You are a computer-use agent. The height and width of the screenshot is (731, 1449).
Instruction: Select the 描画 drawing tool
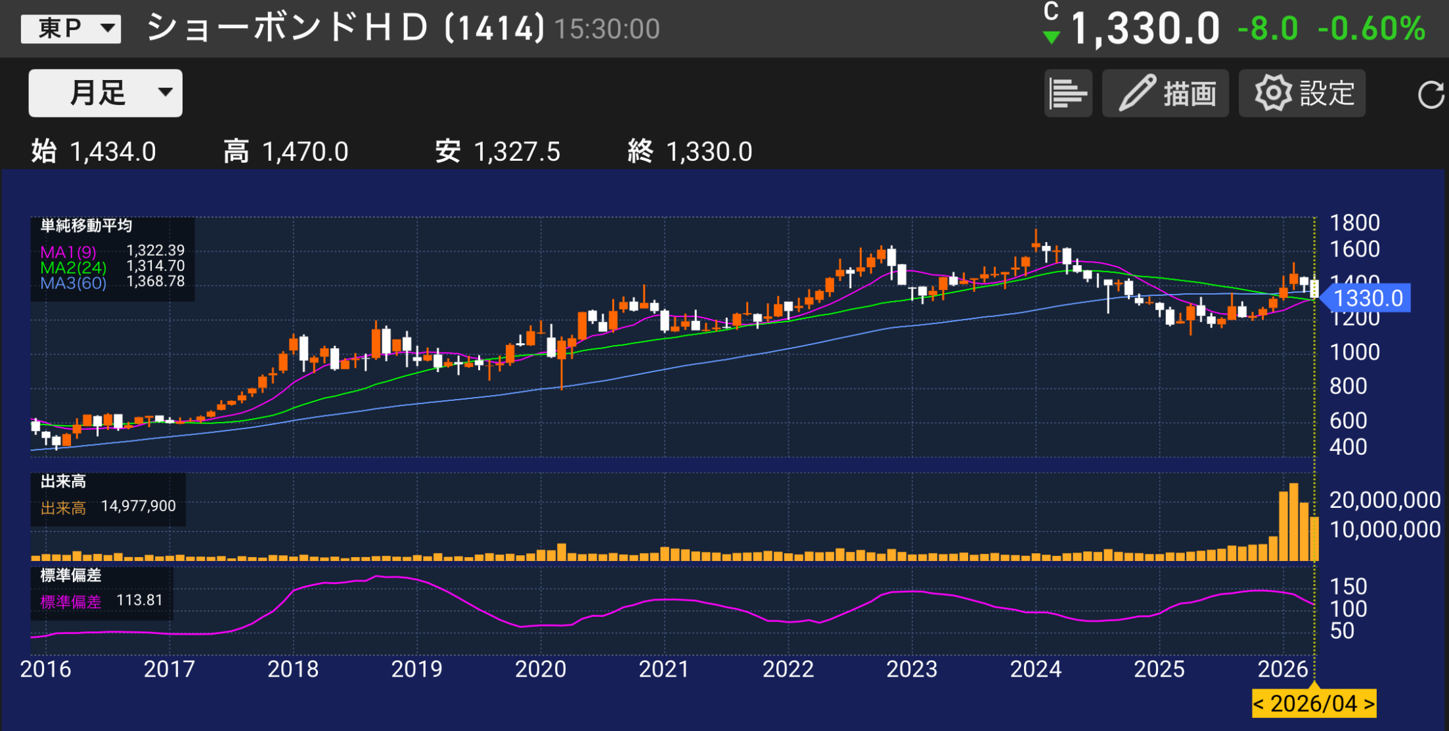[1166, 93]
